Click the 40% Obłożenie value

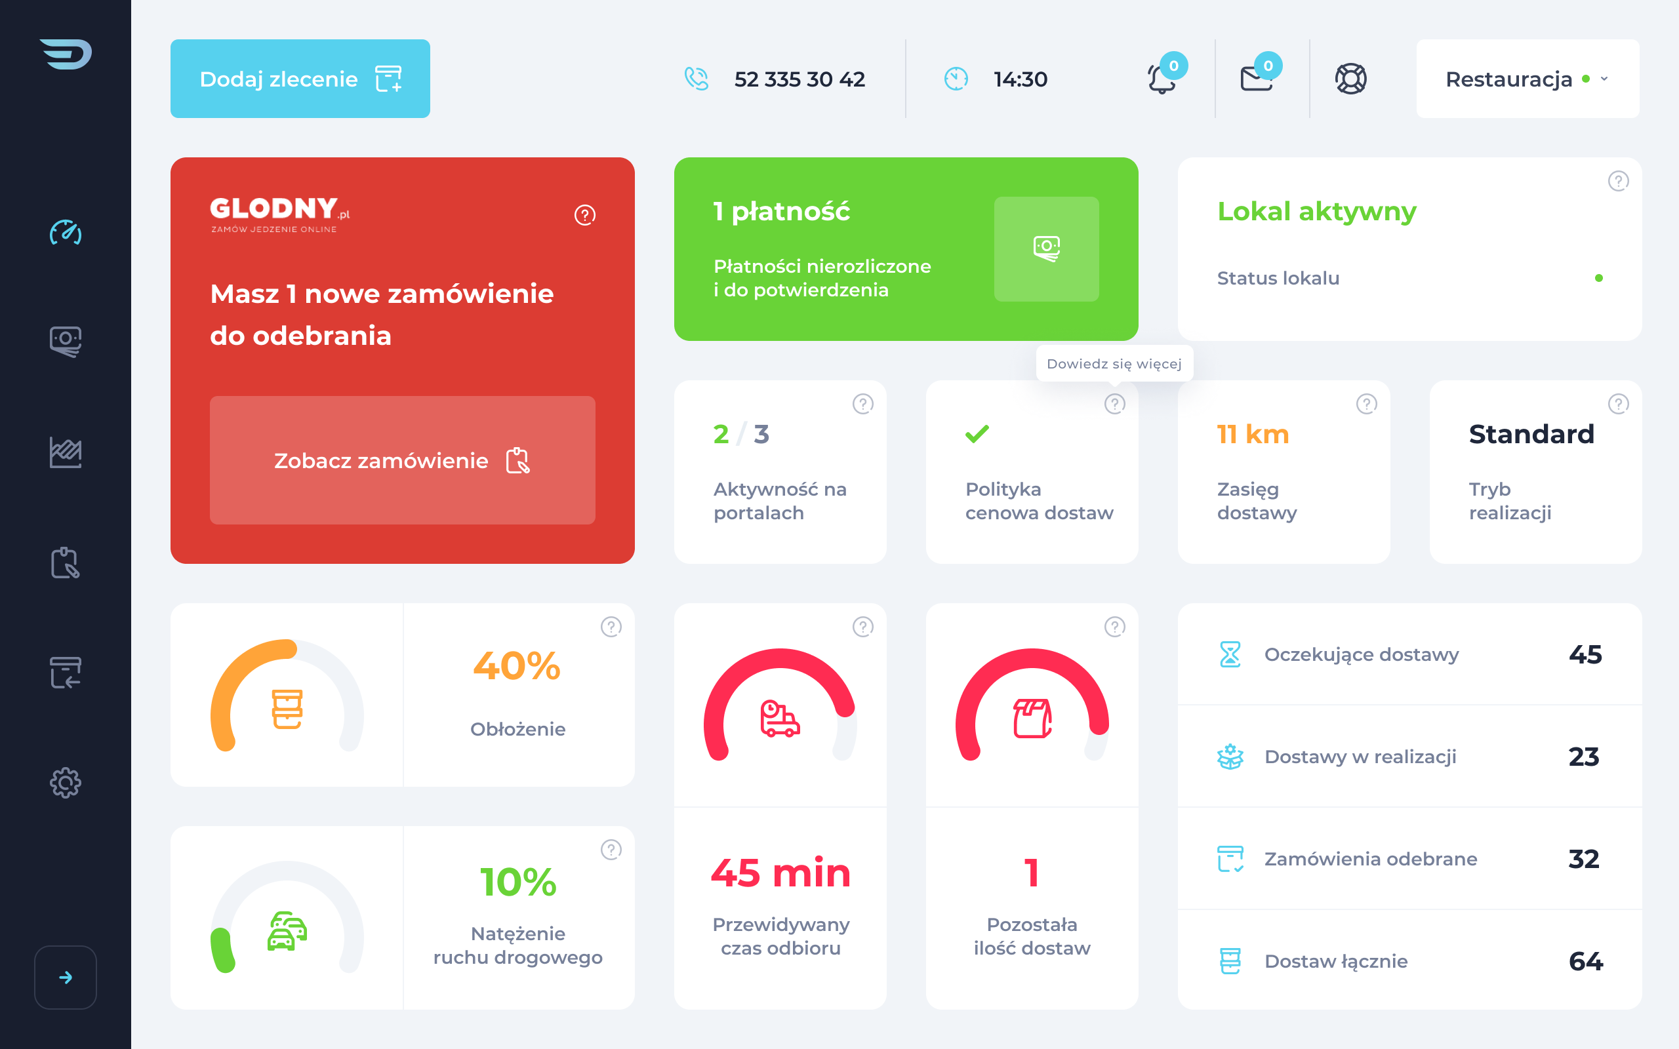pyautogui.click(x=517, y=666)
